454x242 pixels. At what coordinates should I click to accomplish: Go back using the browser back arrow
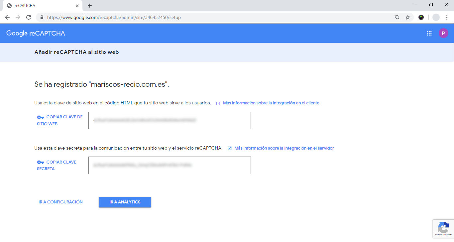pos(7,17)
